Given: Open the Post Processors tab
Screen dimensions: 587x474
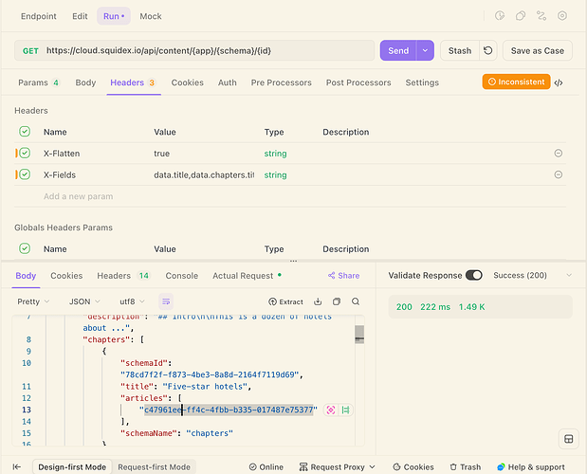Looking at the screenshot, I should coord(358,82).
